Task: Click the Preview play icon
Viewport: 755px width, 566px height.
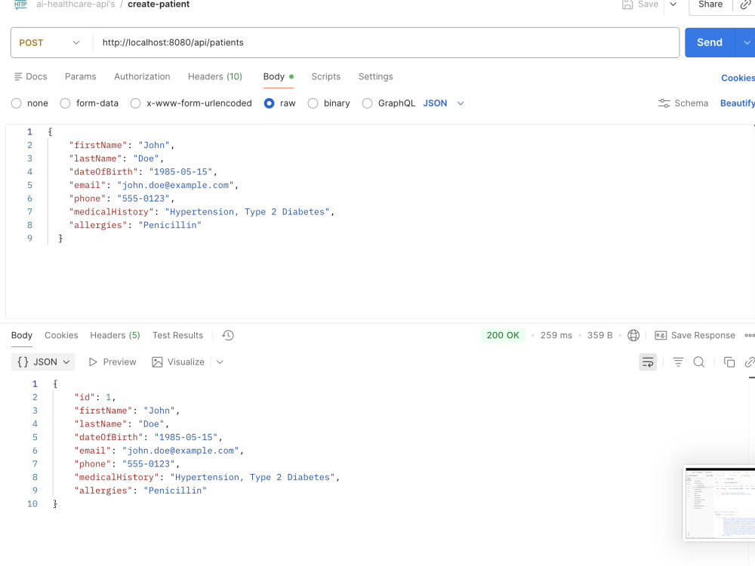Action: coord(93,362)
